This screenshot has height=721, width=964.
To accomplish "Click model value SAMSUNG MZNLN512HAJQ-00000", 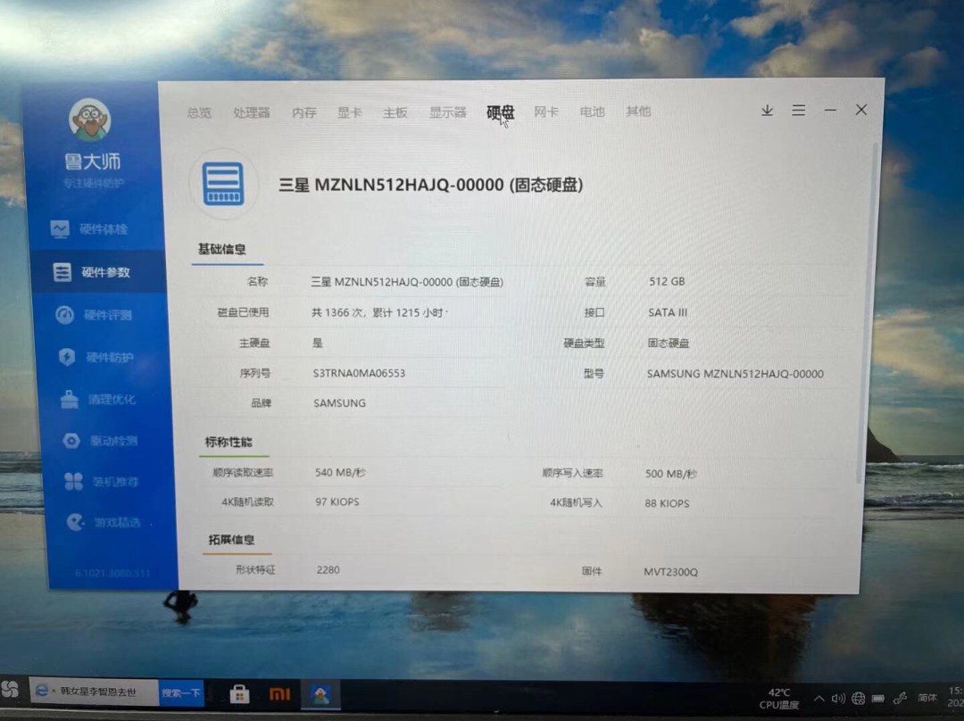I will (735, 374).
